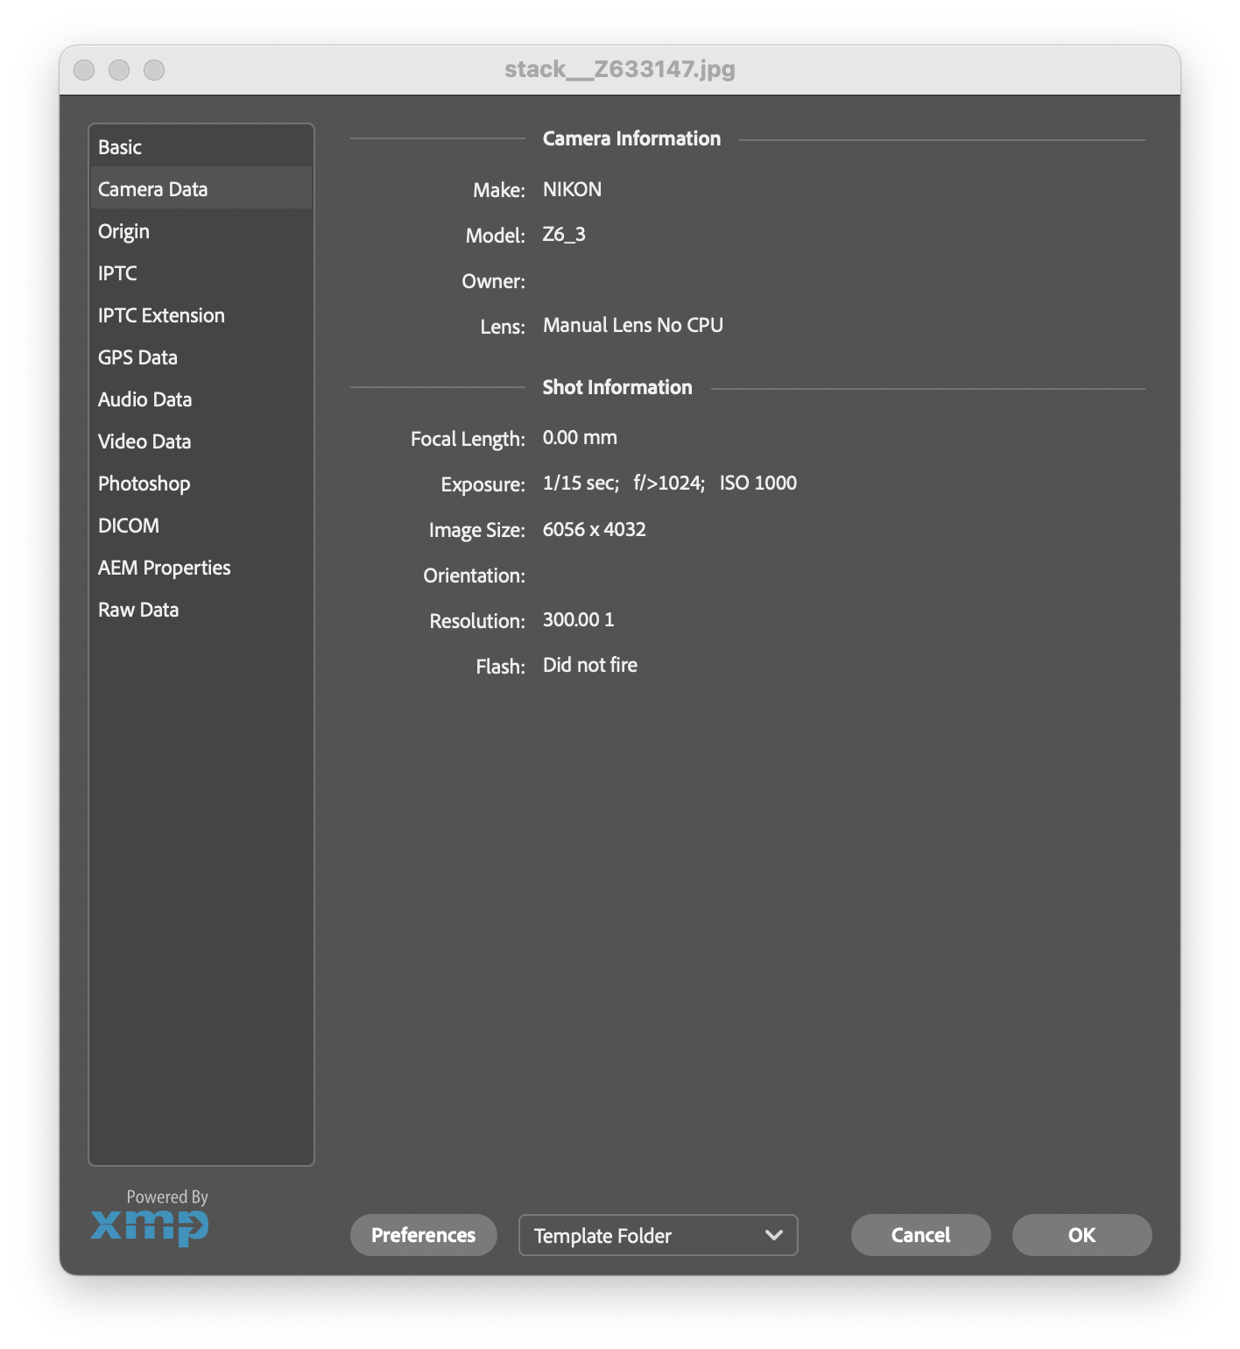Open the Template Folder dropdown
Viewport: 1240px width, 1349px height.
click(x=658, y=1234)
